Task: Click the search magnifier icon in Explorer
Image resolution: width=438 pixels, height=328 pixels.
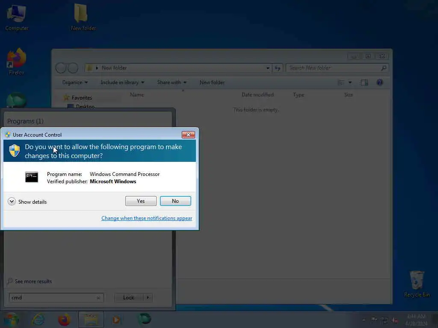Action: [x=384, y=68]
